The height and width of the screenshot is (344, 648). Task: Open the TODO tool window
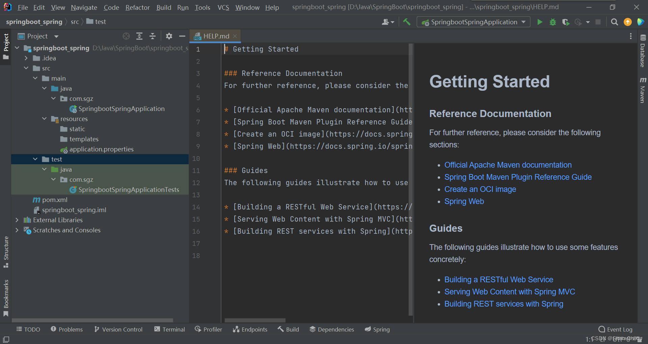[x=28, y=329]
